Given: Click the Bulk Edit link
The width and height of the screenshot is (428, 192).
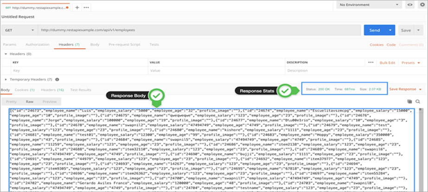Looking at the screenshot, I should tap(387, 62).
